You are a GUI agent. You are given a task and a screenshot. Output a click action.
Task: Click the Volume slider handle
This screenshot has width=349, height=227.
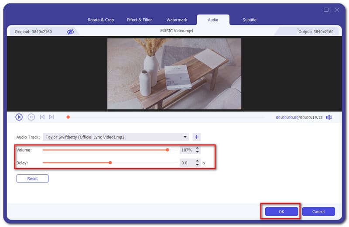click(x=168, y=150)
